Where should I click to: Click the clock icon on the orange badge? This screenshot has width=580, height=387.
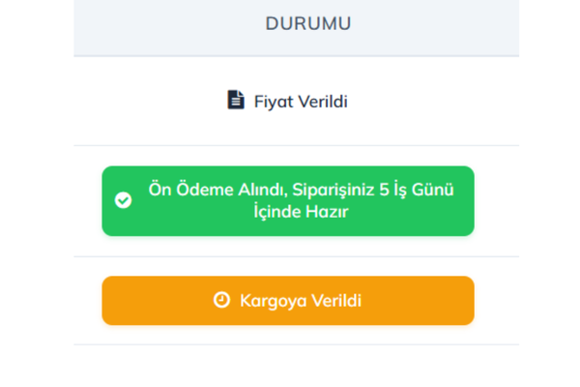(x=221, y=301)
